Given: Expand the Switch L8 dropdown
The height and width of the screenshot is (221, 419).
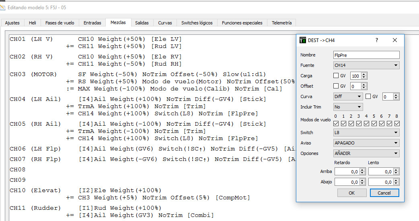Looking at the screenshot, I should pos(366,133).
